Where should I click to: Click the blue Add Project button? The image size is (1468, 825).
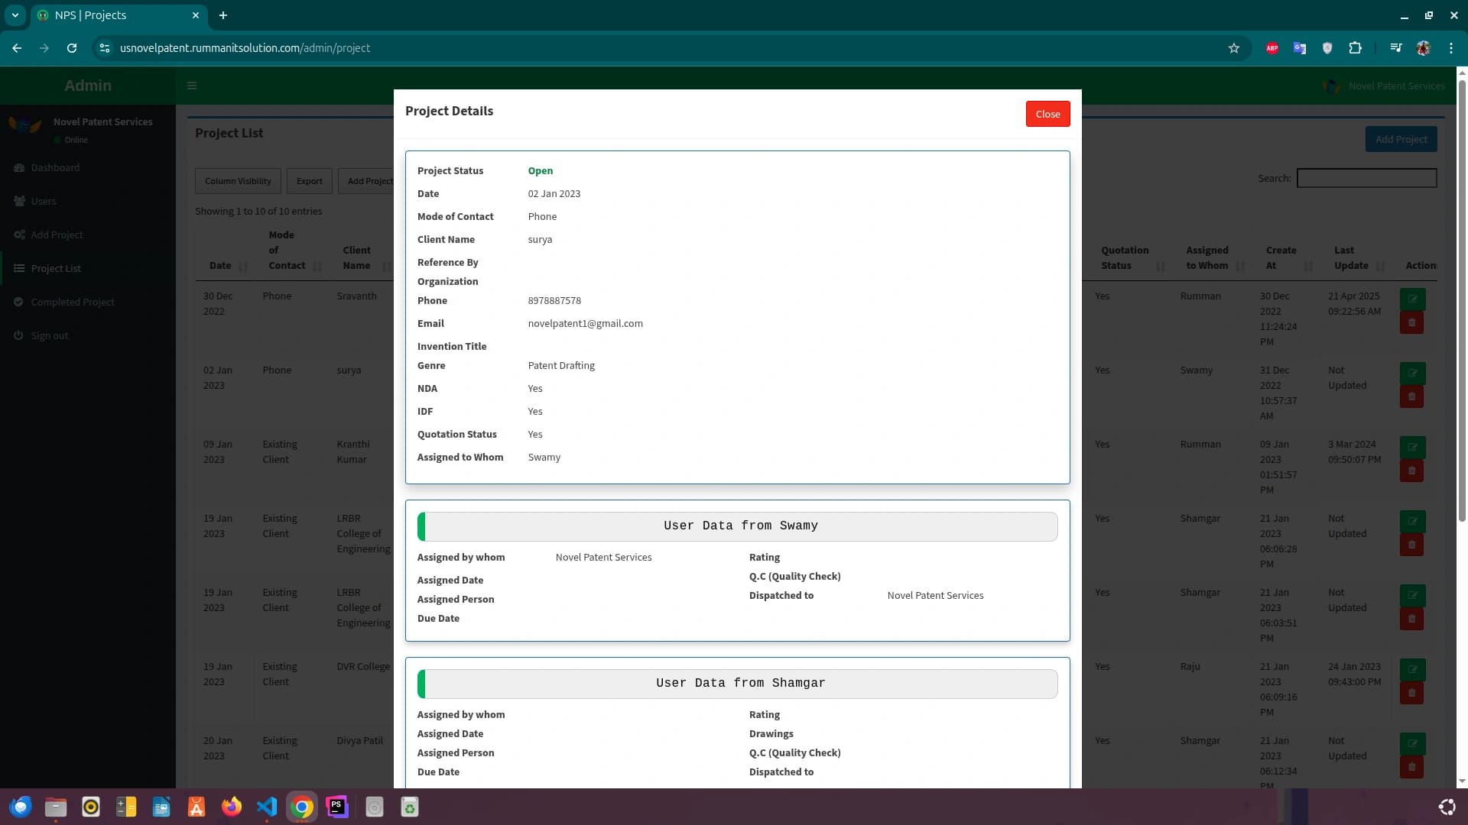click(1401, 139)
